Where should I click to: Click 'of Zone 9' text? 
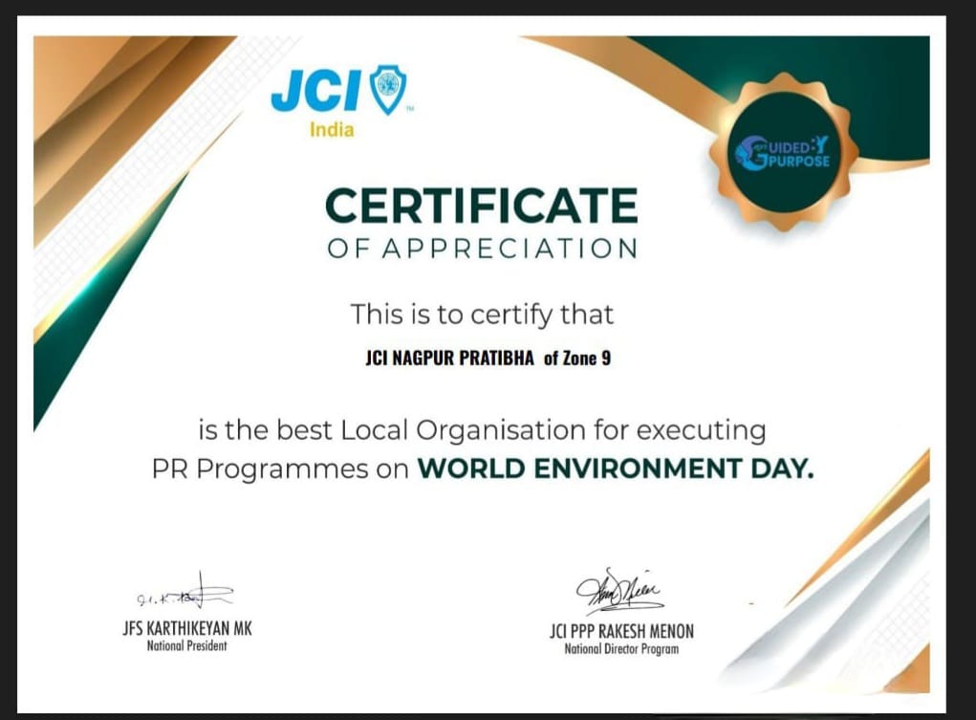coord(577,359)
